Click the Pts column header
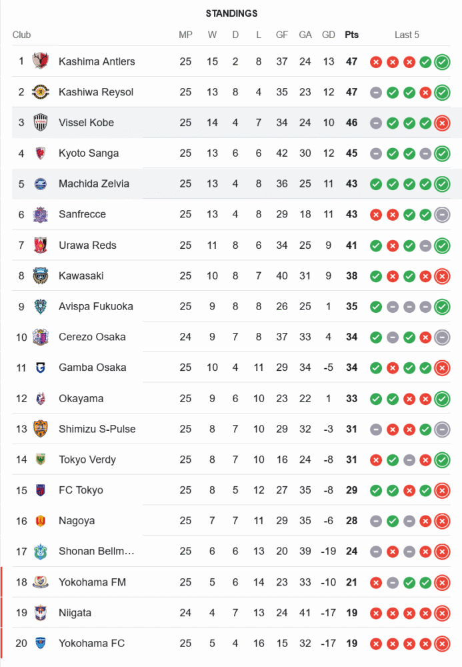This screenshot has width=462, height=667. pyautogui.click(x=351, y=35)
